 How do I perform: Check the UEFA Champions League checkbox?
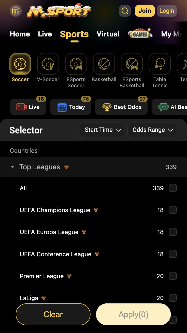click(173, 210)
